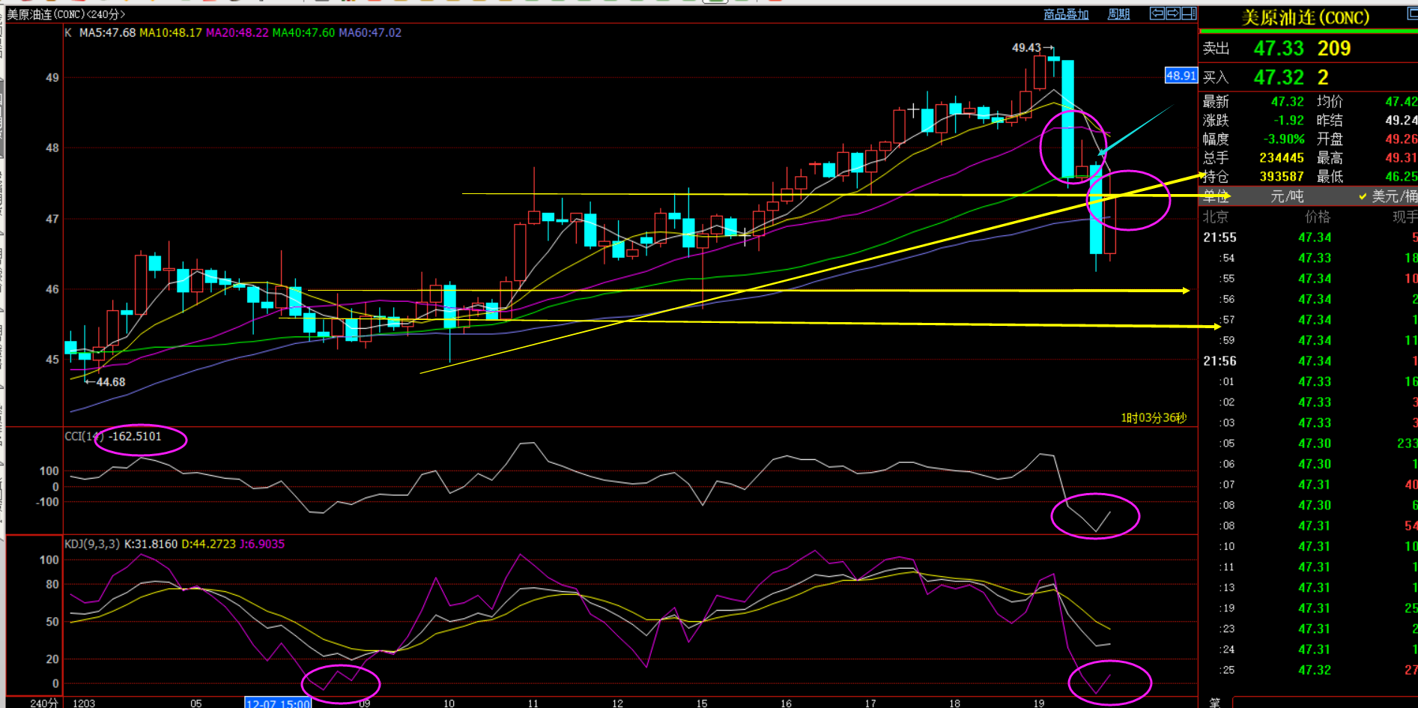Select the 笔 tab at panel bottom

click(x=1214, y=703)
